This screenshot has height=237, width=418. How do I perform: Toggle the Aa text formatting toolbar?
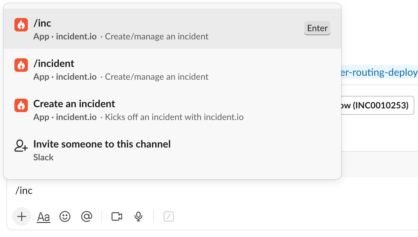coord(44,217)
